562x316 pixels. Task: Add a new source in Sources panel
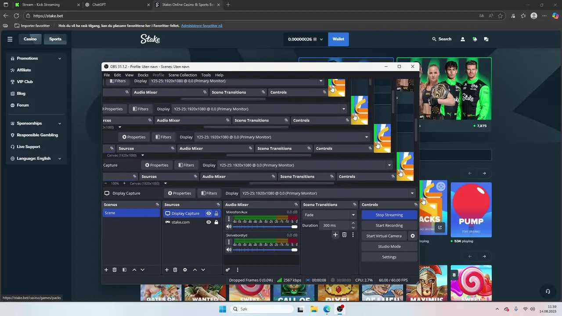tap(166, 270)
